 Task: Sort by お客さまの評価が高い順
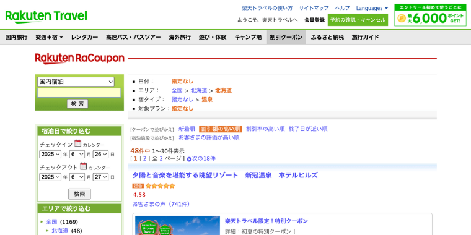tap(209, 137)
